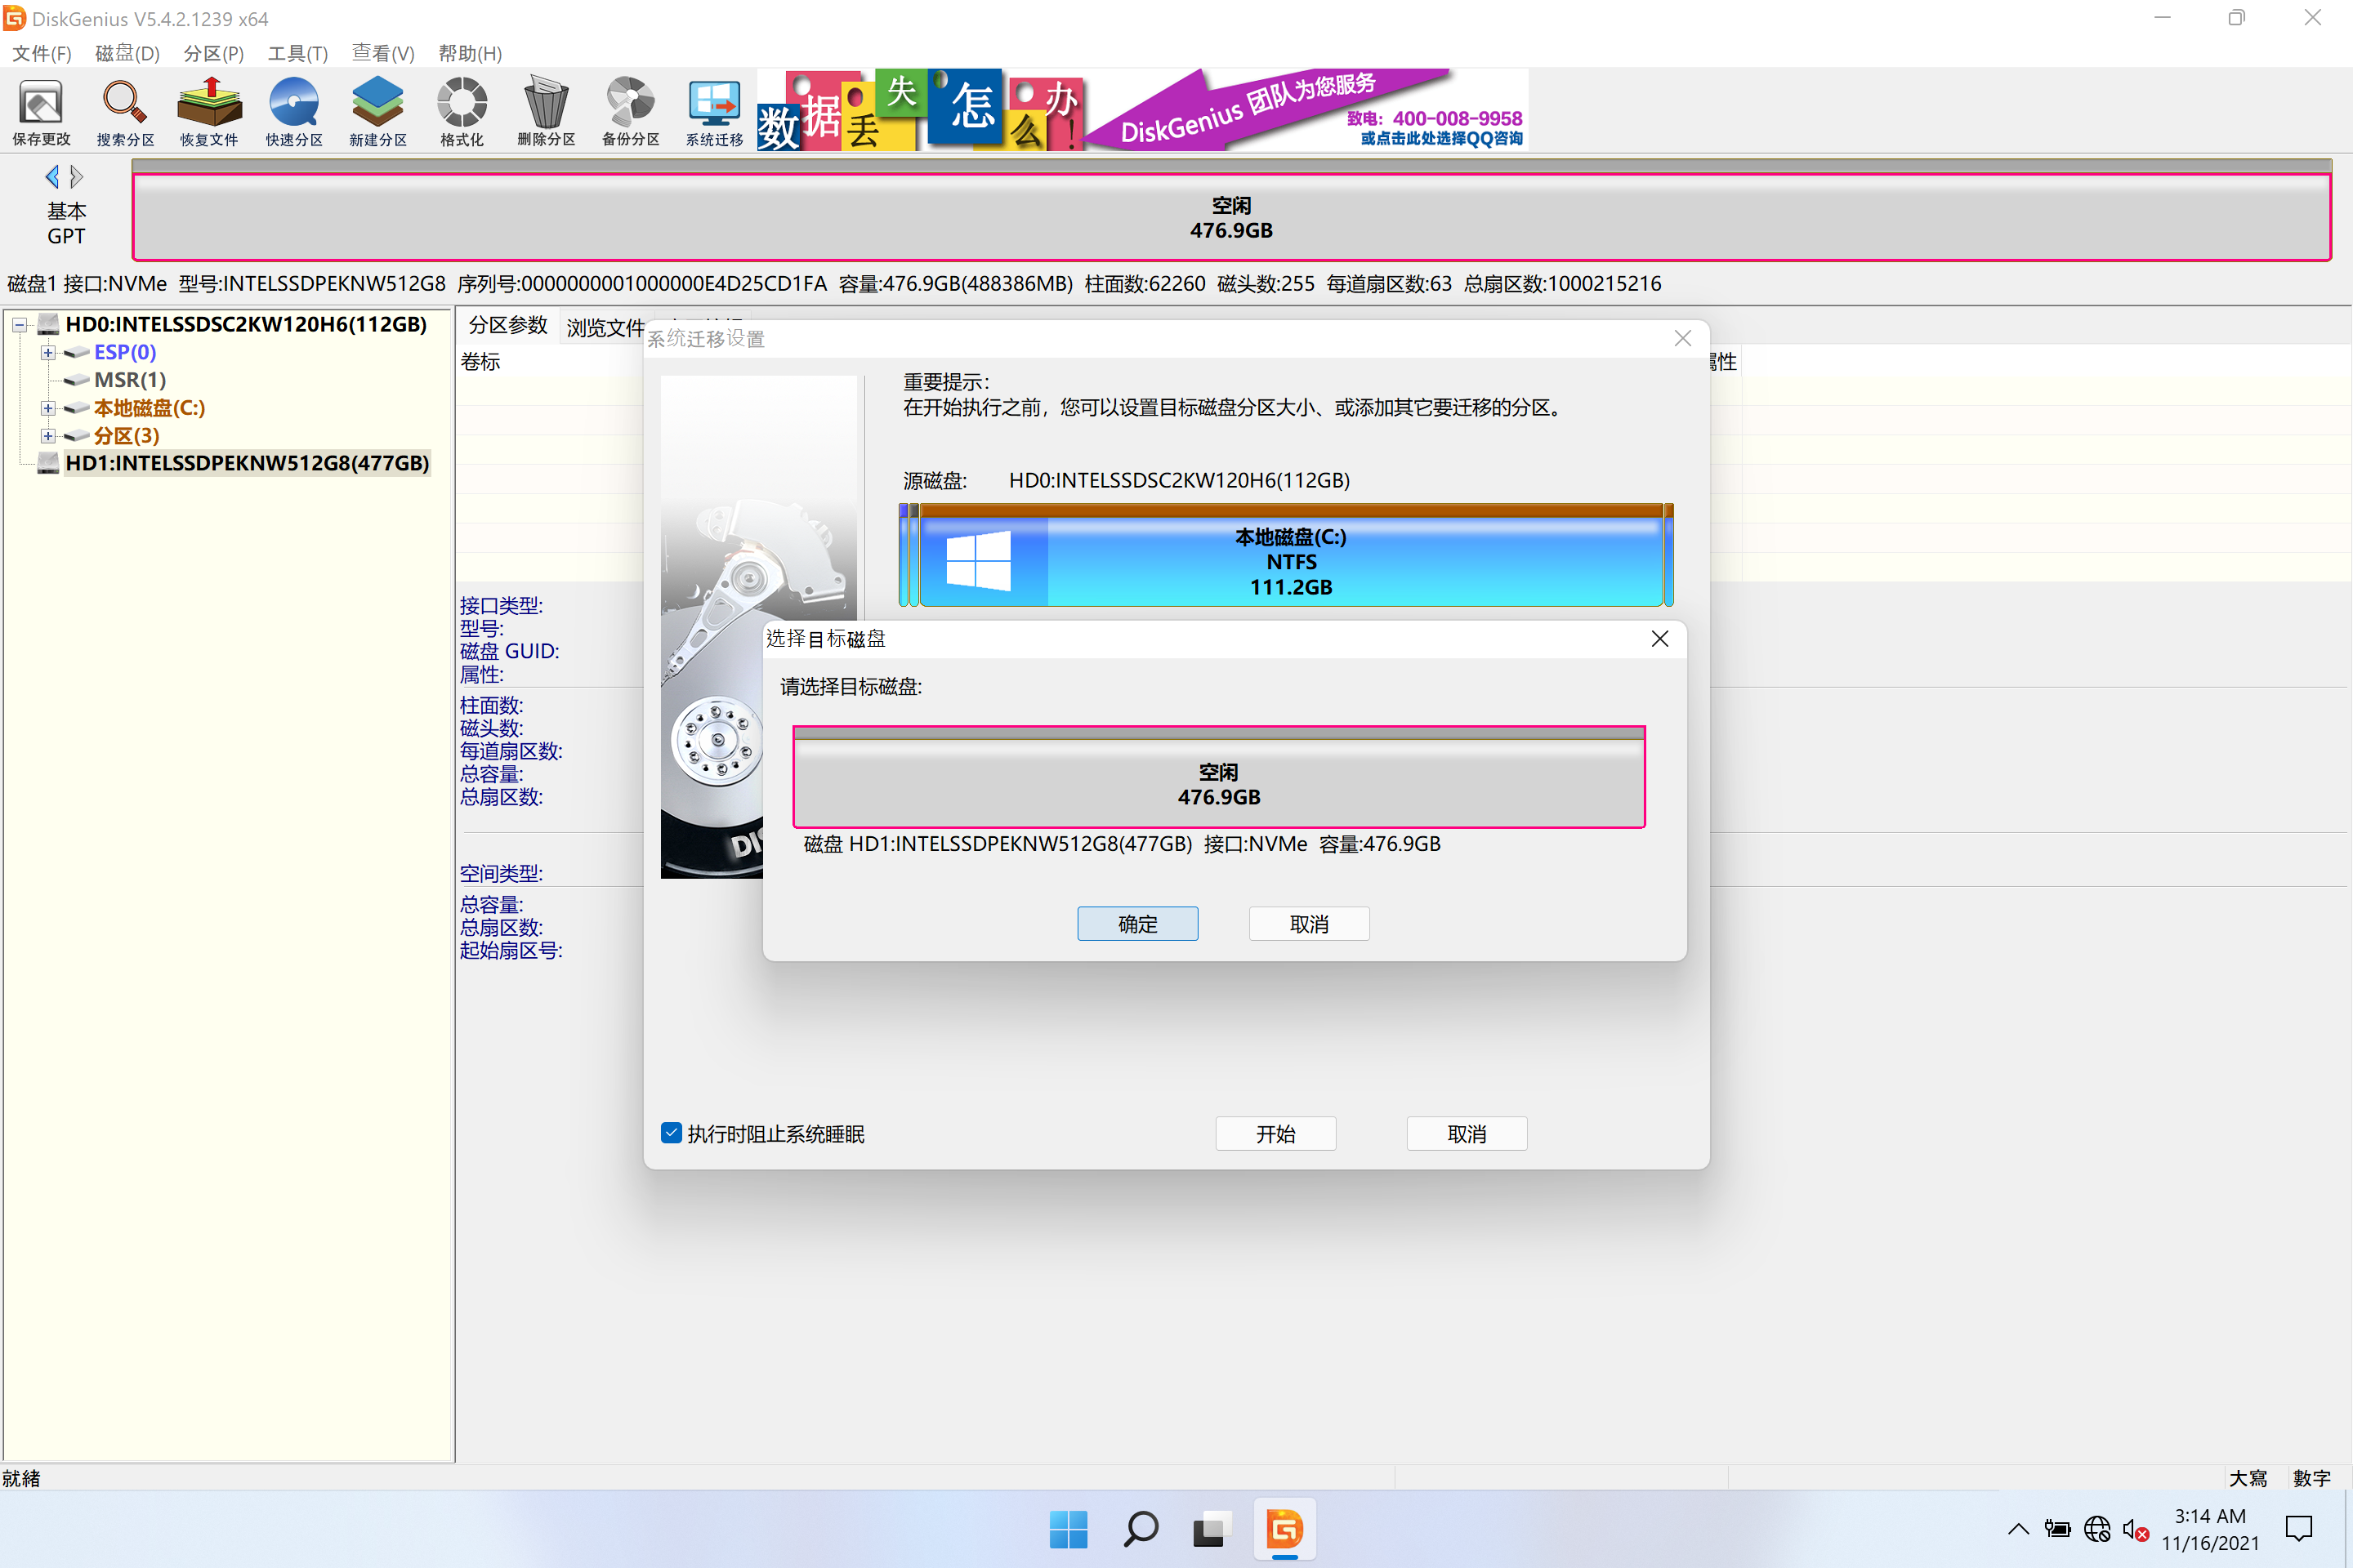Open the Windows Start menu
This screenshot has width=2353, height=1568.
click(x=1069, y=1529)
